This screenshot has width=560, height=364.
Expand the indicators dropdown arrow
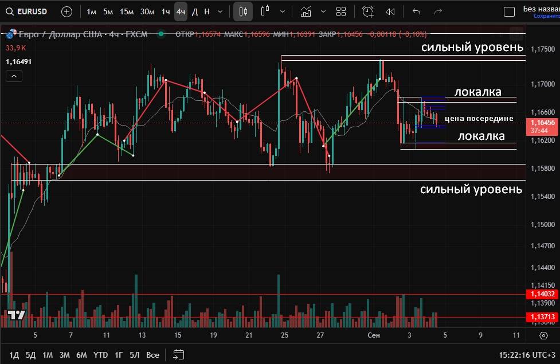pos(323,11)
